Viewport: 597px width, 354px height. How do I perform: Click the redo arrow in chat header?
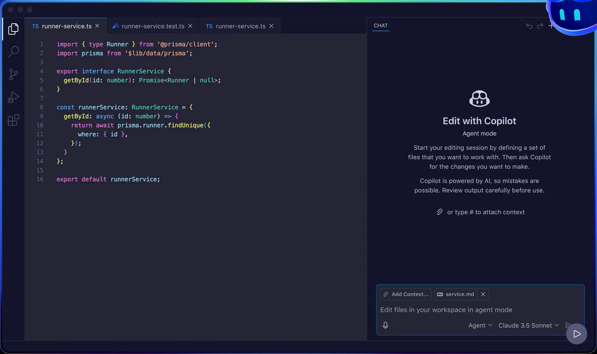[540, 26]
